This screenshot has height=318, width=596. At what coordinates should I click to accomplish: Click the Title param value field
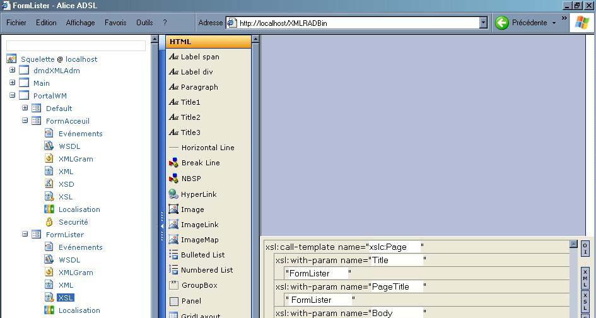click(x=317, y=273)
